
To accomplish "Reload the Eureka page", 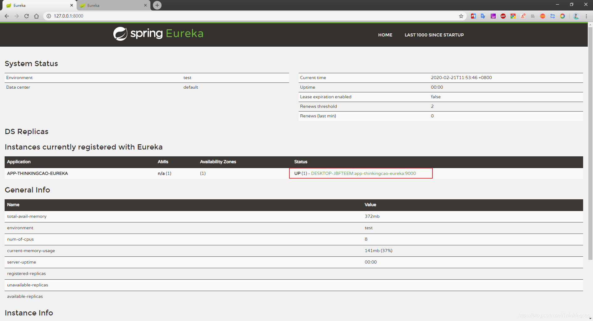I will point(27,16).
